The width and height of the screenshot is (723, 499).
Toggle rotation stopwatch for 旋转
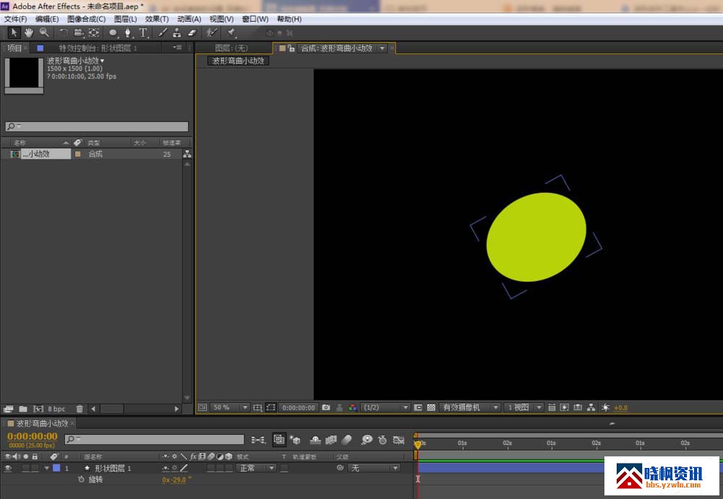click(81, 480)
